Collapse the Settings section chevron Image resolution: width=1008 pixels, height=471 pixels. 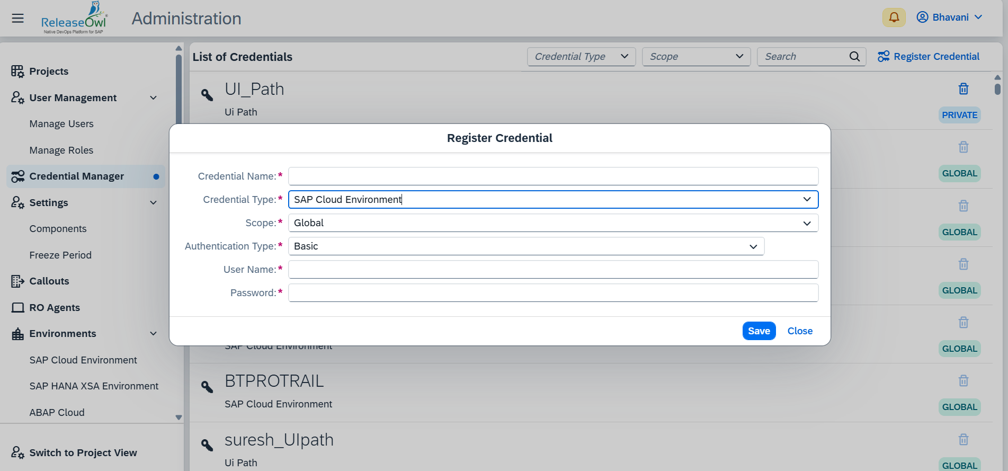pyautogui.click(x=154, y=202)
